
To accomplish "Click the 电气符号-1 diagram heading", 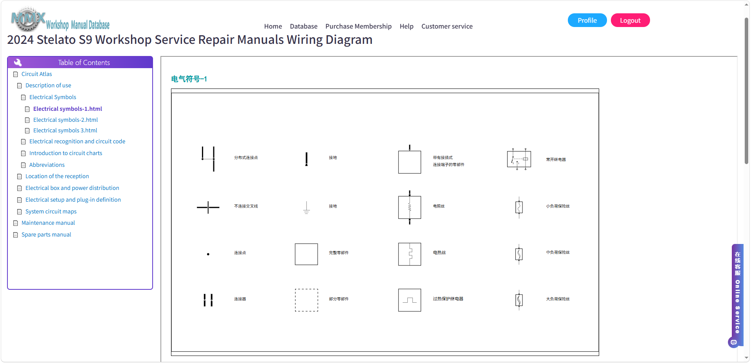I will point(189,79).
